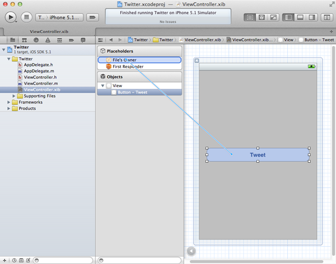The image size is (336, 264).
Task: Click the canvas vertical scrollbar
Action: 333,151
